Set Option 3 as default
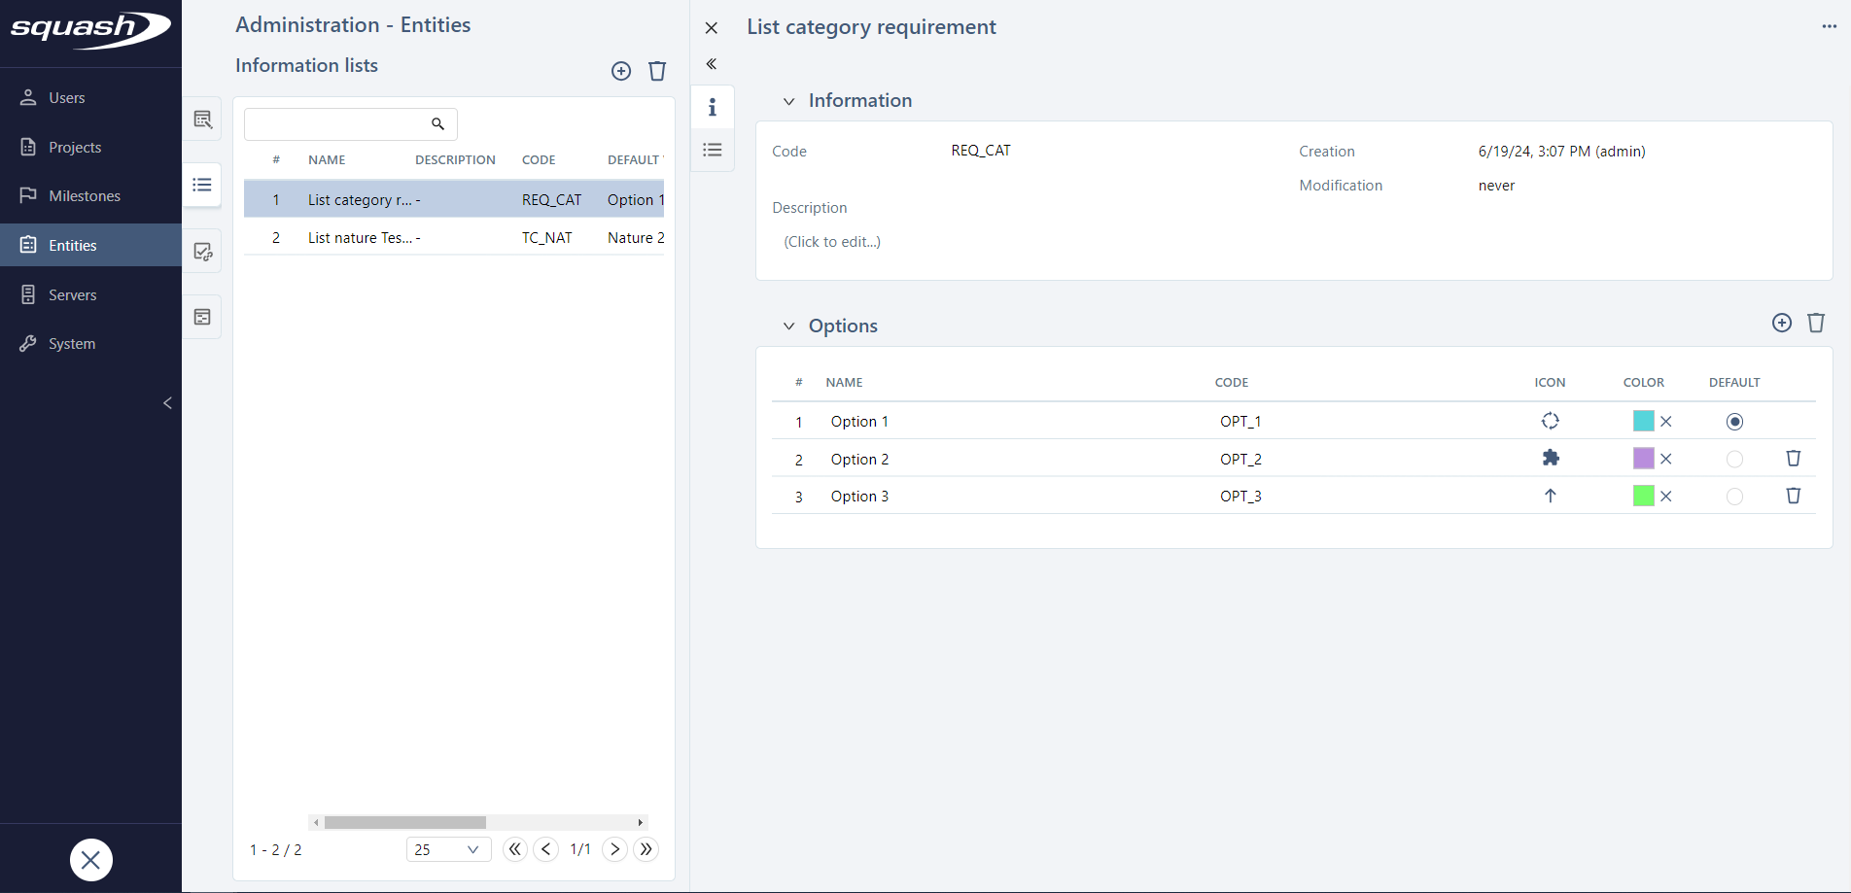The image size is (1851, 893). [1734, 497]
